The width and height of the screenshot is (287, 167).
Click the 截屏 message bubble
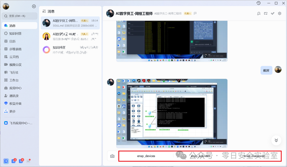266,71
